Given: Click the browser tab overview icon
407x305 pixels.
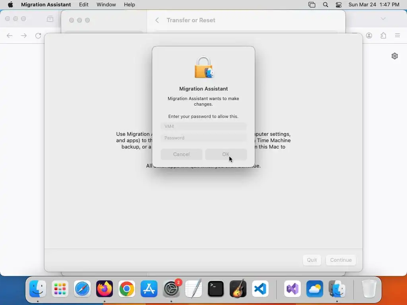Looking at the screenshot, I should coord(50,19).
